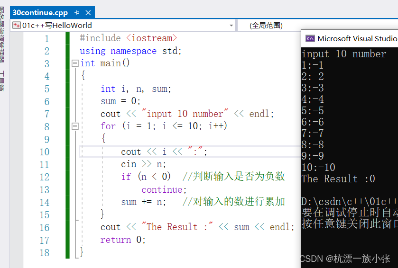
Task: Click the 'sum = 0;' statement
Action: (x=120, y=101)
